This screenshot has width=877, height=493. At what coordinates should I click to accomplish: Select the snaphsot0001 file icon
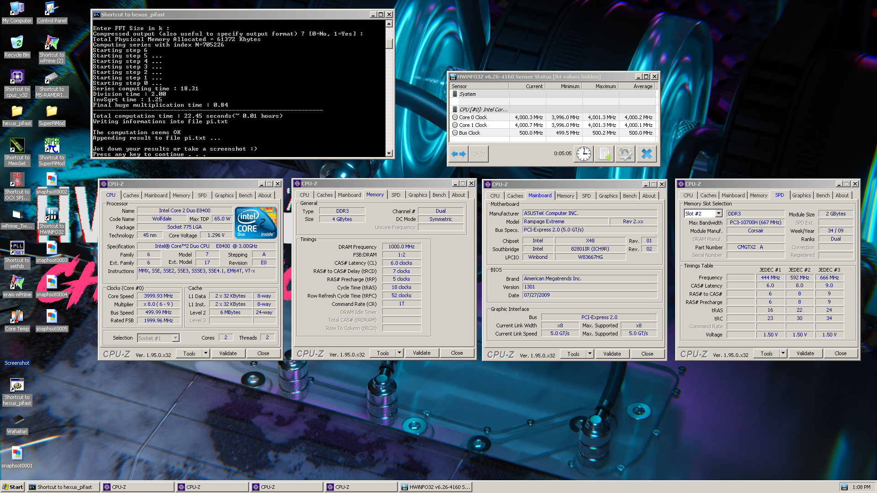(x=17, y=457)
